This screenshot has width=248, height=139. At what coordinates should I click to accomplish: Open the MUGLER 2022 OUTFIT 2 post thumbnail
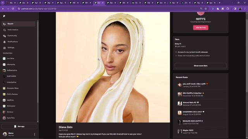pos(179,122)
